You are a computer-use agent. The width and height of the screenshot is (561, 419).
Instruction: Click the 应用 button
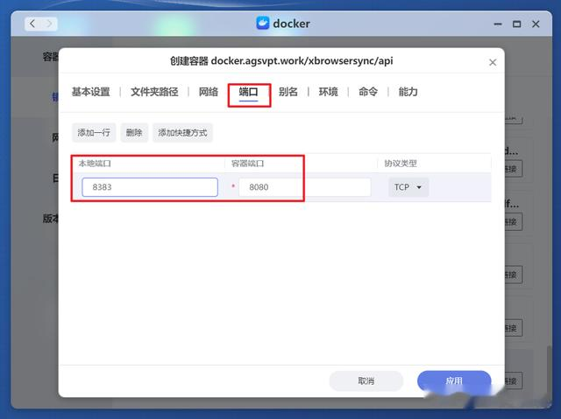point(454,381)
